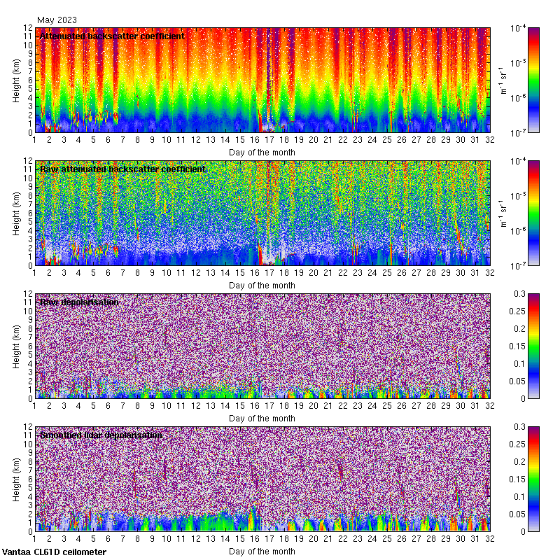
Task: Click day 17 tick label under the top plot
Action: click(269, 140)
